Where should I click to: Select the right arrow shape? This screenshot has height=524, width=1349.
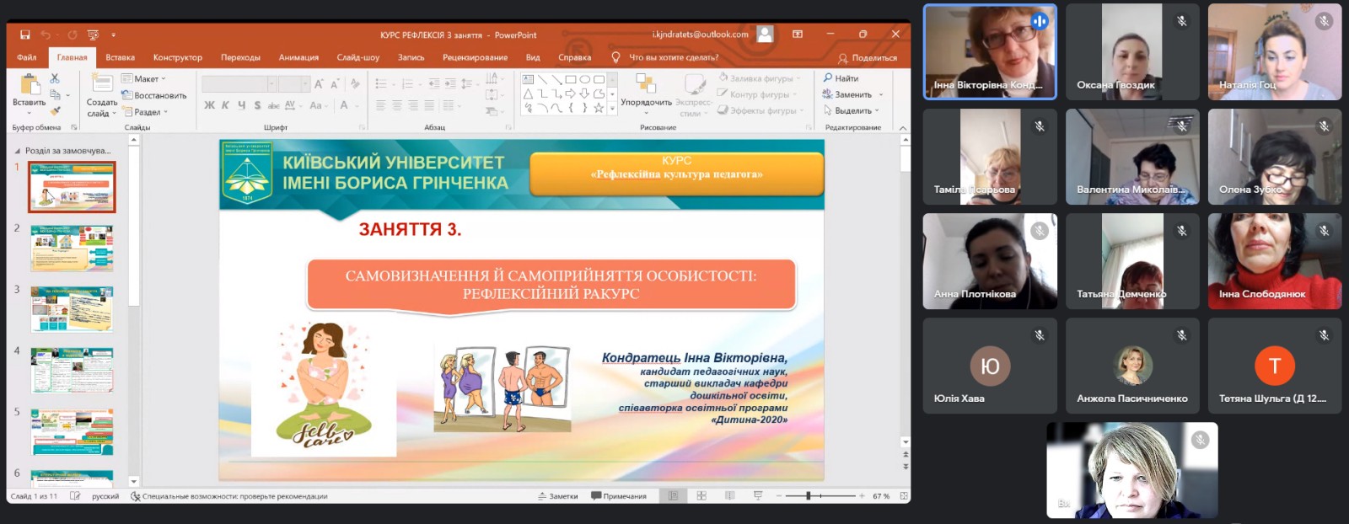(571, 94)
